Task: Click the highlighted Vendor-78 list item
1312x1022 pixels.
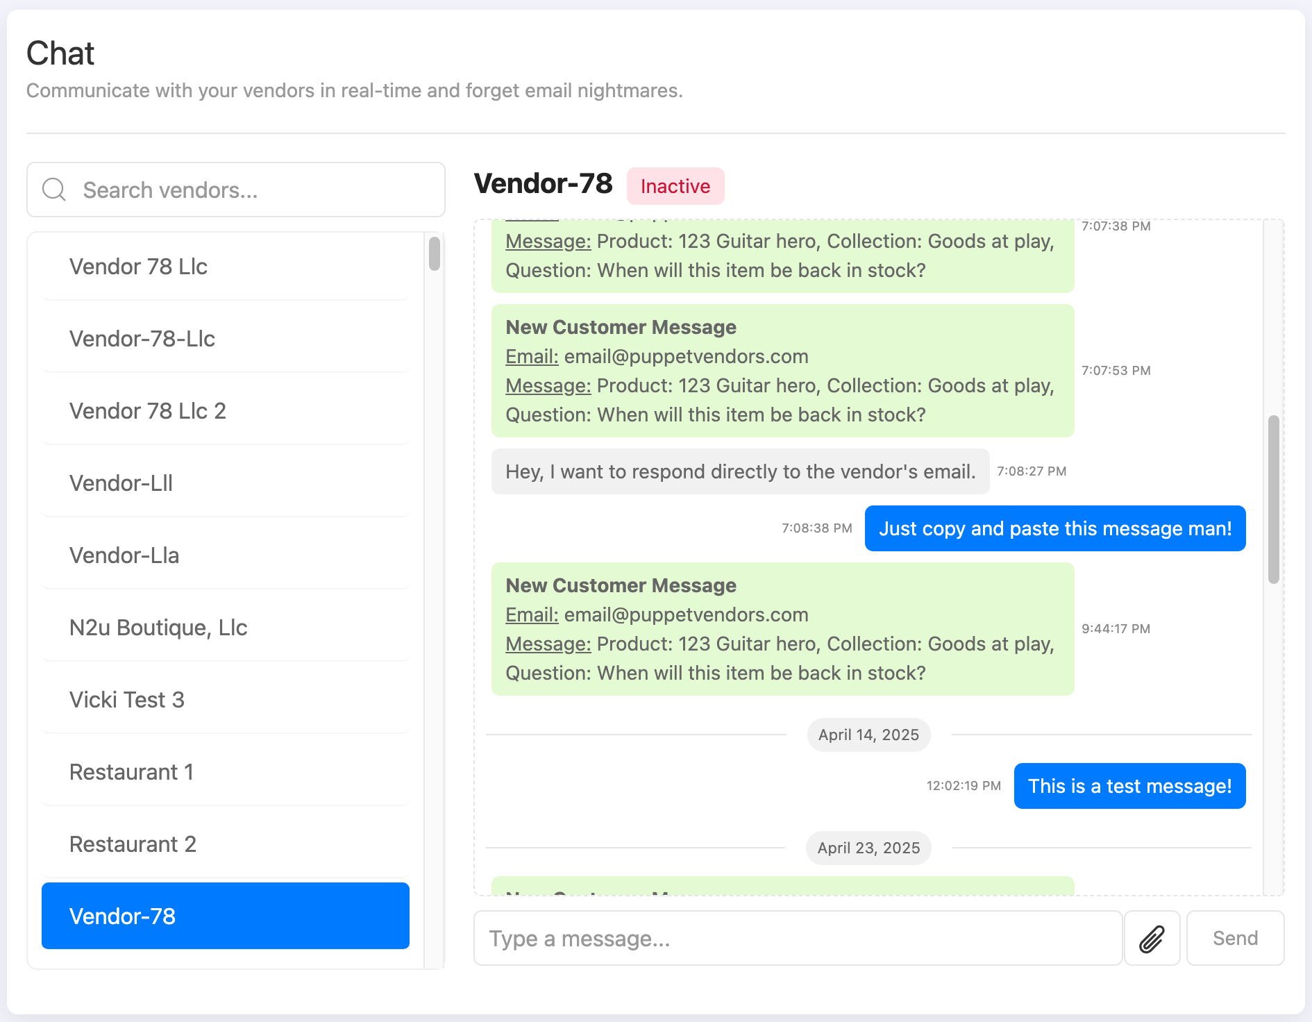Action: [225, 916]
